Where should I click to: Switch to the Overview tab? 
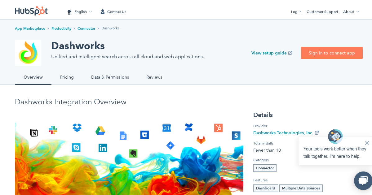[33, 77]
